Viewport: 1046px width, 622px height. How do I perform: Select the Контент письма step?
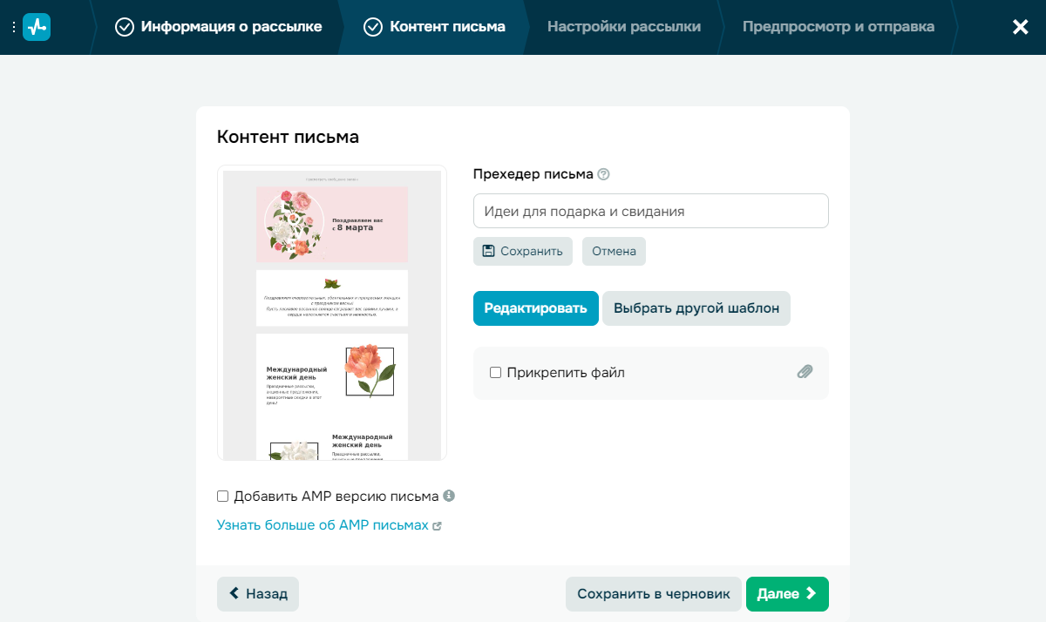[434, 27]
